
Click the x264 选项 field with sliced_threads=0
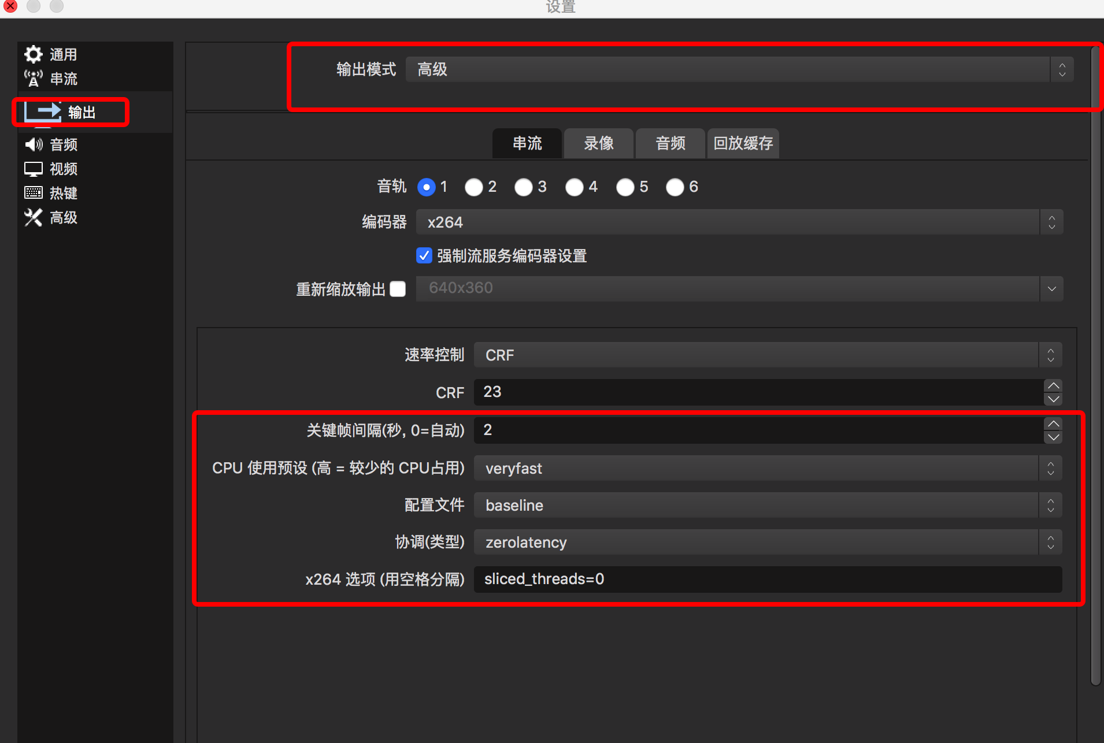pos(768,579)
